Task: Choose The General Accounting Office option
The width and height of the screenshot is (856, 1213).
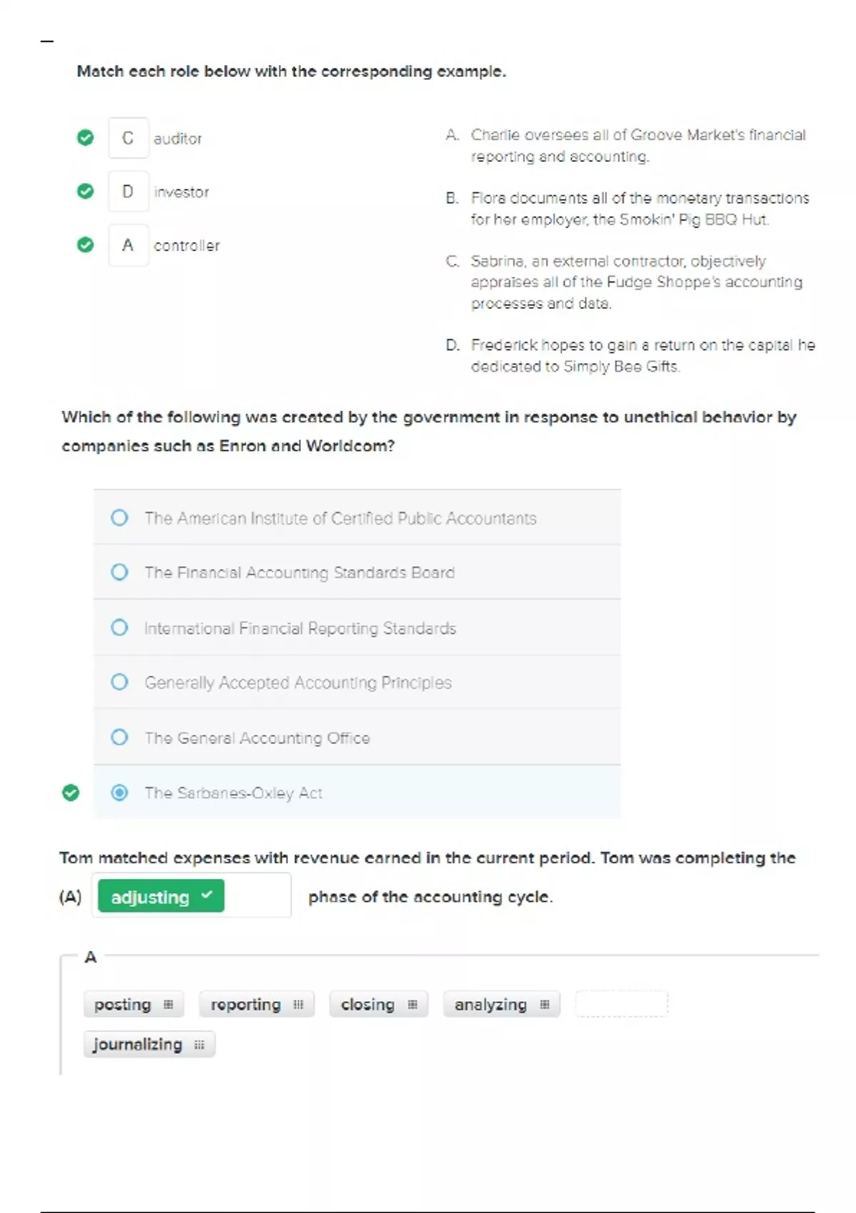Action: (120, 737)
